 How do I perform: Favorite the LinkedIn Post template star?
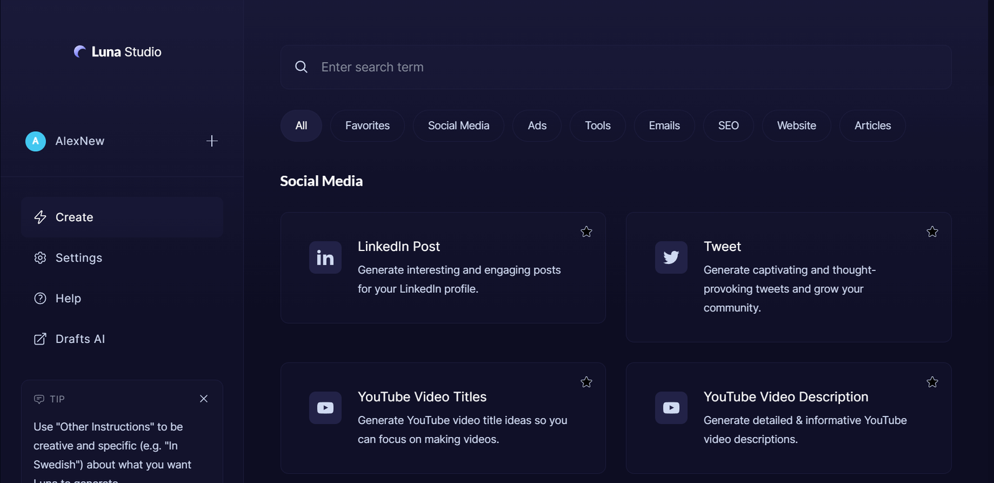[586, 232]
